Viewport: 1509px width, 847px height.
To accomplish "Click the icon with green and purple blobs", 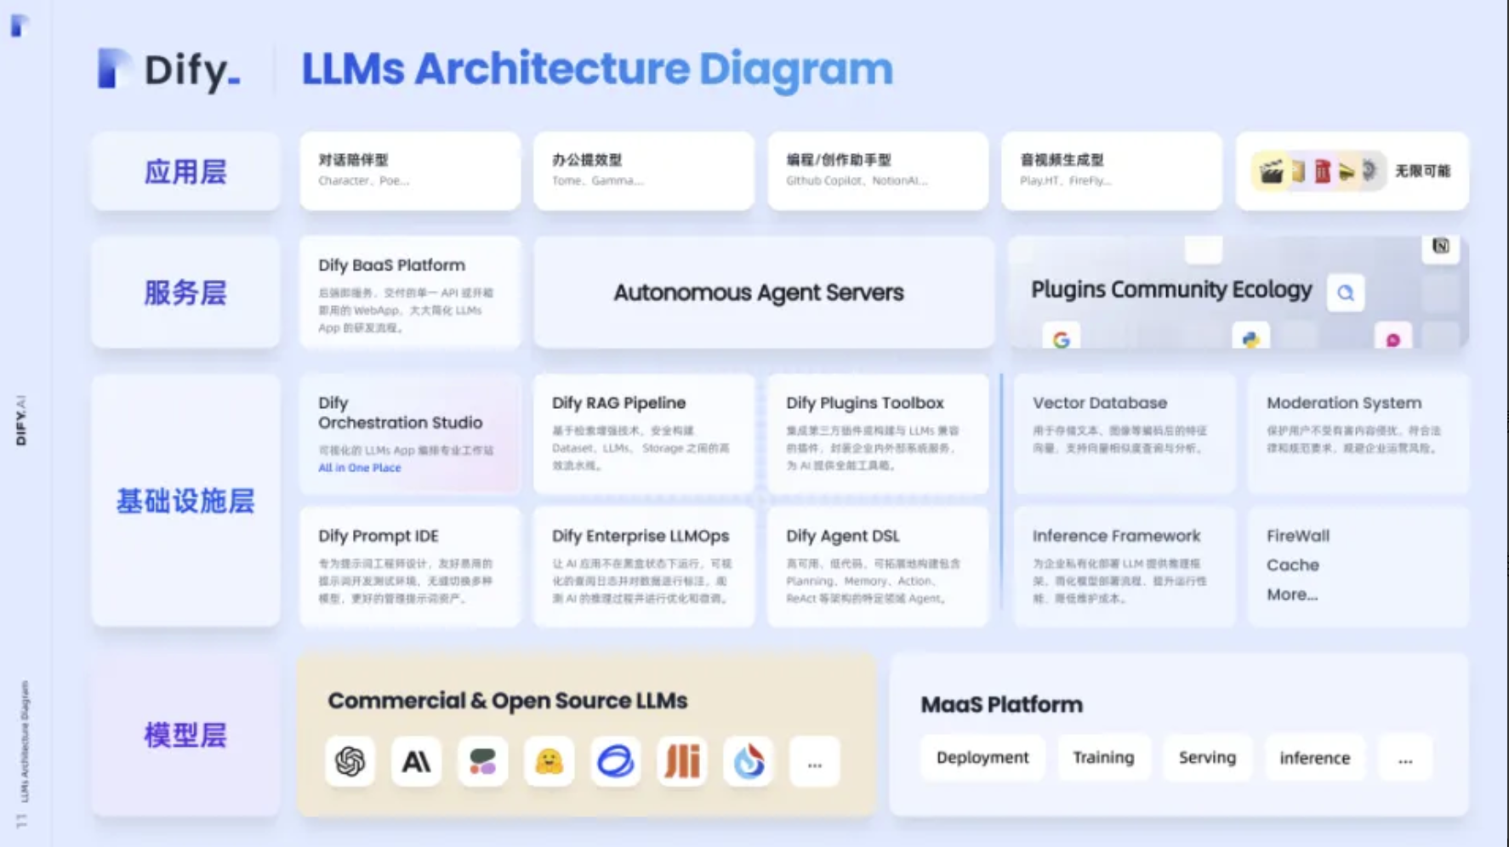I will coord(482,761).
